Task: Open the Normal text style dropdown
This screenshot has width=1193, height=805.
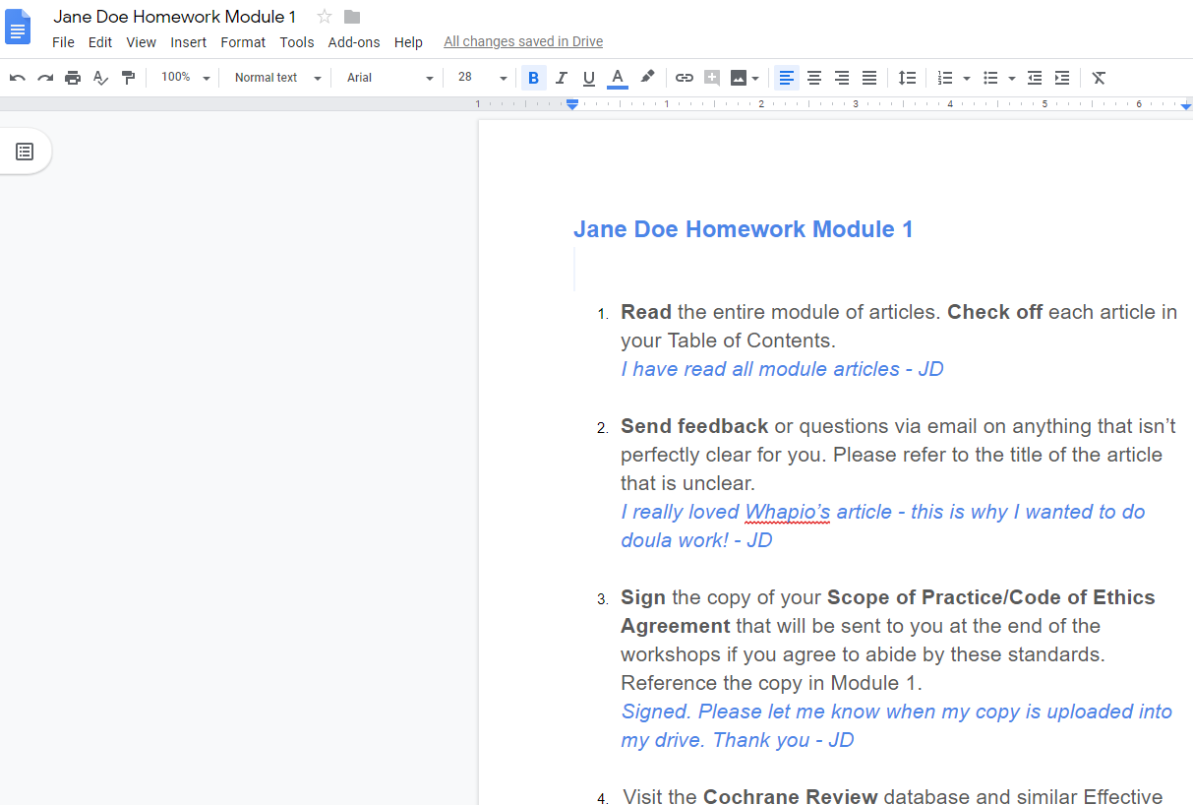Action: click(x=277, y=78)
